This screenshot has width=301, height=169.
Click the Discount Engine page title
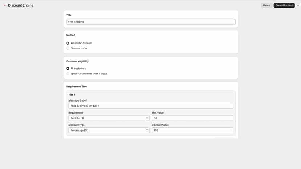21,5
